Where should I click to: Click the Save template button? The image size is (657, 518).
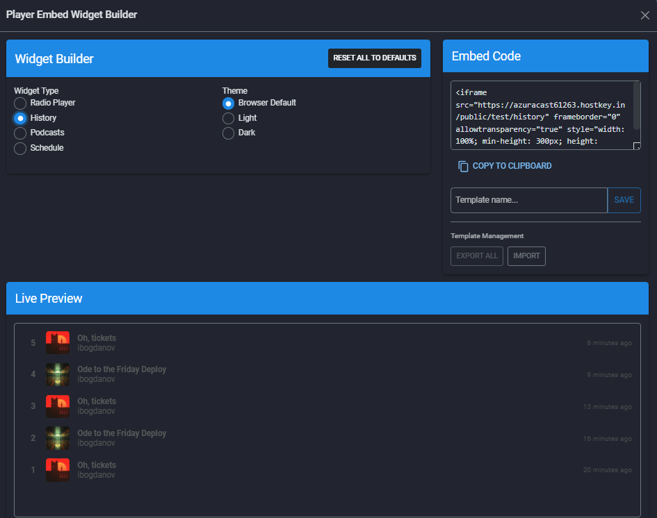pyautogui.click(x=624, y=200)
